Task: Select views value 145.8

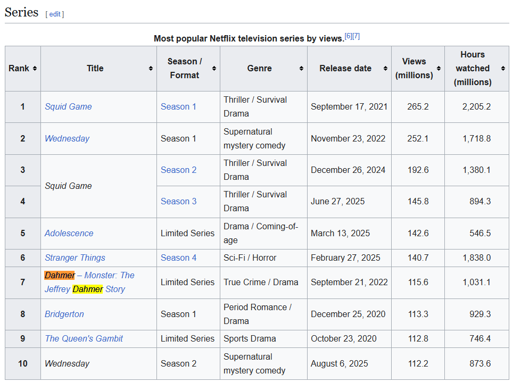Action: (x=418, y=201)
